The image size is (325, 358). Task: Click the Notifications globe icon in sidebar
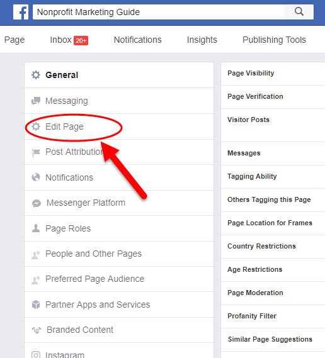pyautogui.click(x=36, y=177)
